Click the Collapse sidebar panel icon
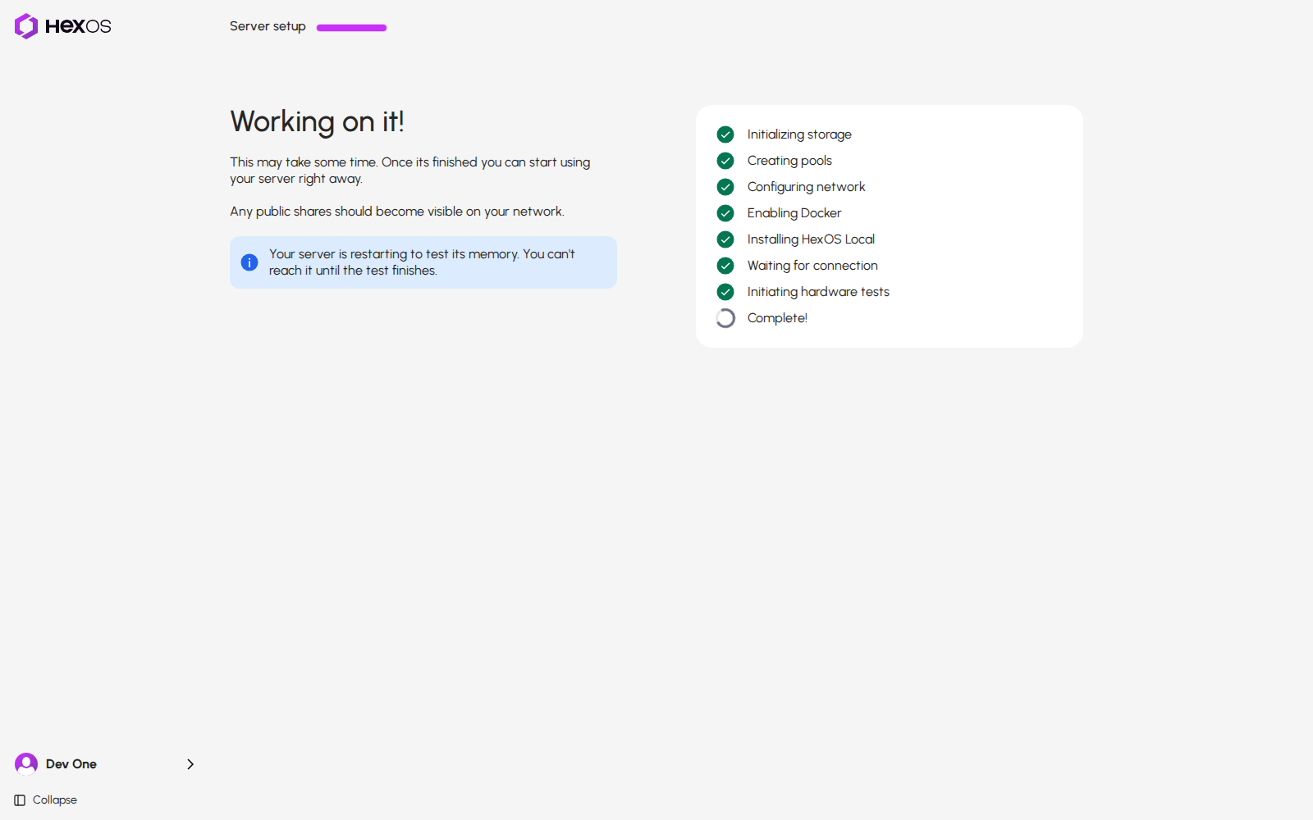The width and height of the screenshot is (1313, 820). pos(20,800)
